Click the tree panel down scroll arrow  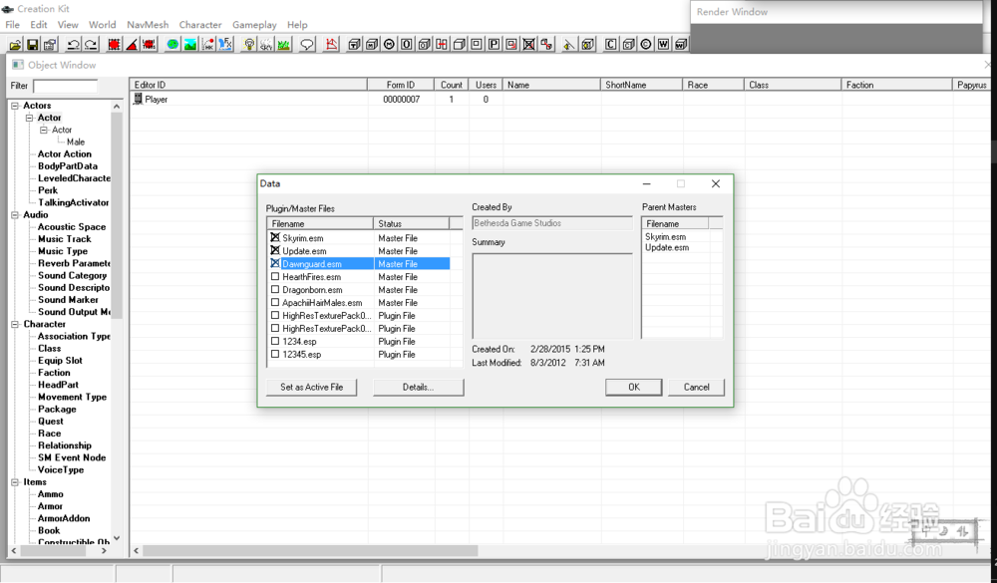(117, 538)
